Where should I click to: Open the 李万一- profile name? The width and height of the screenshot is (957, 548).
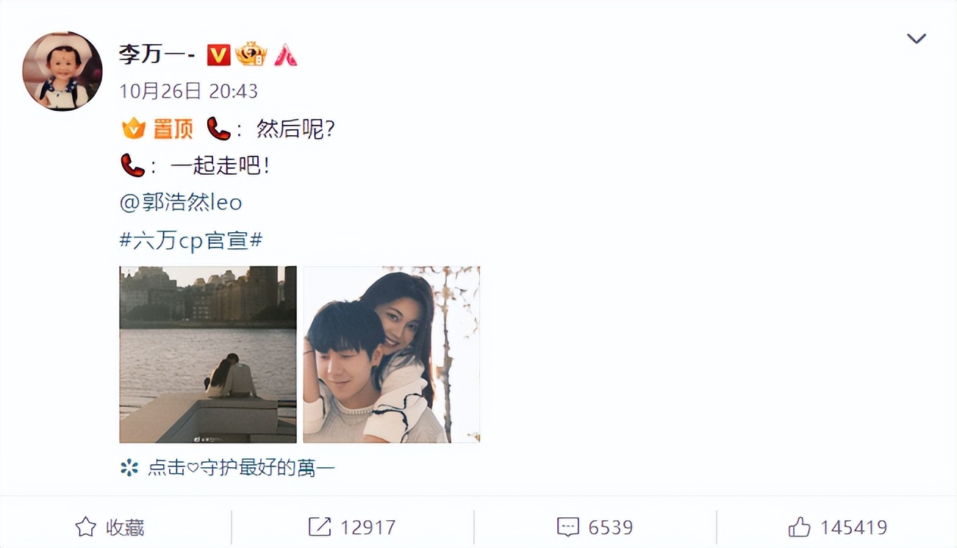pos(156,54)
